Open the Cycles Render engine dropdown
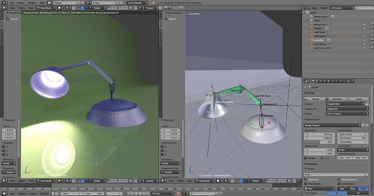Viewport: 374px width, 196px height. tap(137, 3)
